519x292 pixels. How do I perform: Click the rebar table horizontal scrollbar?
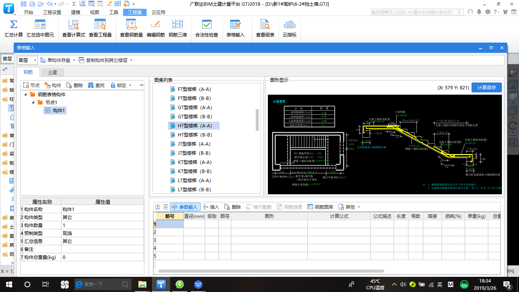pyautogui.click(x=271, y=271)
